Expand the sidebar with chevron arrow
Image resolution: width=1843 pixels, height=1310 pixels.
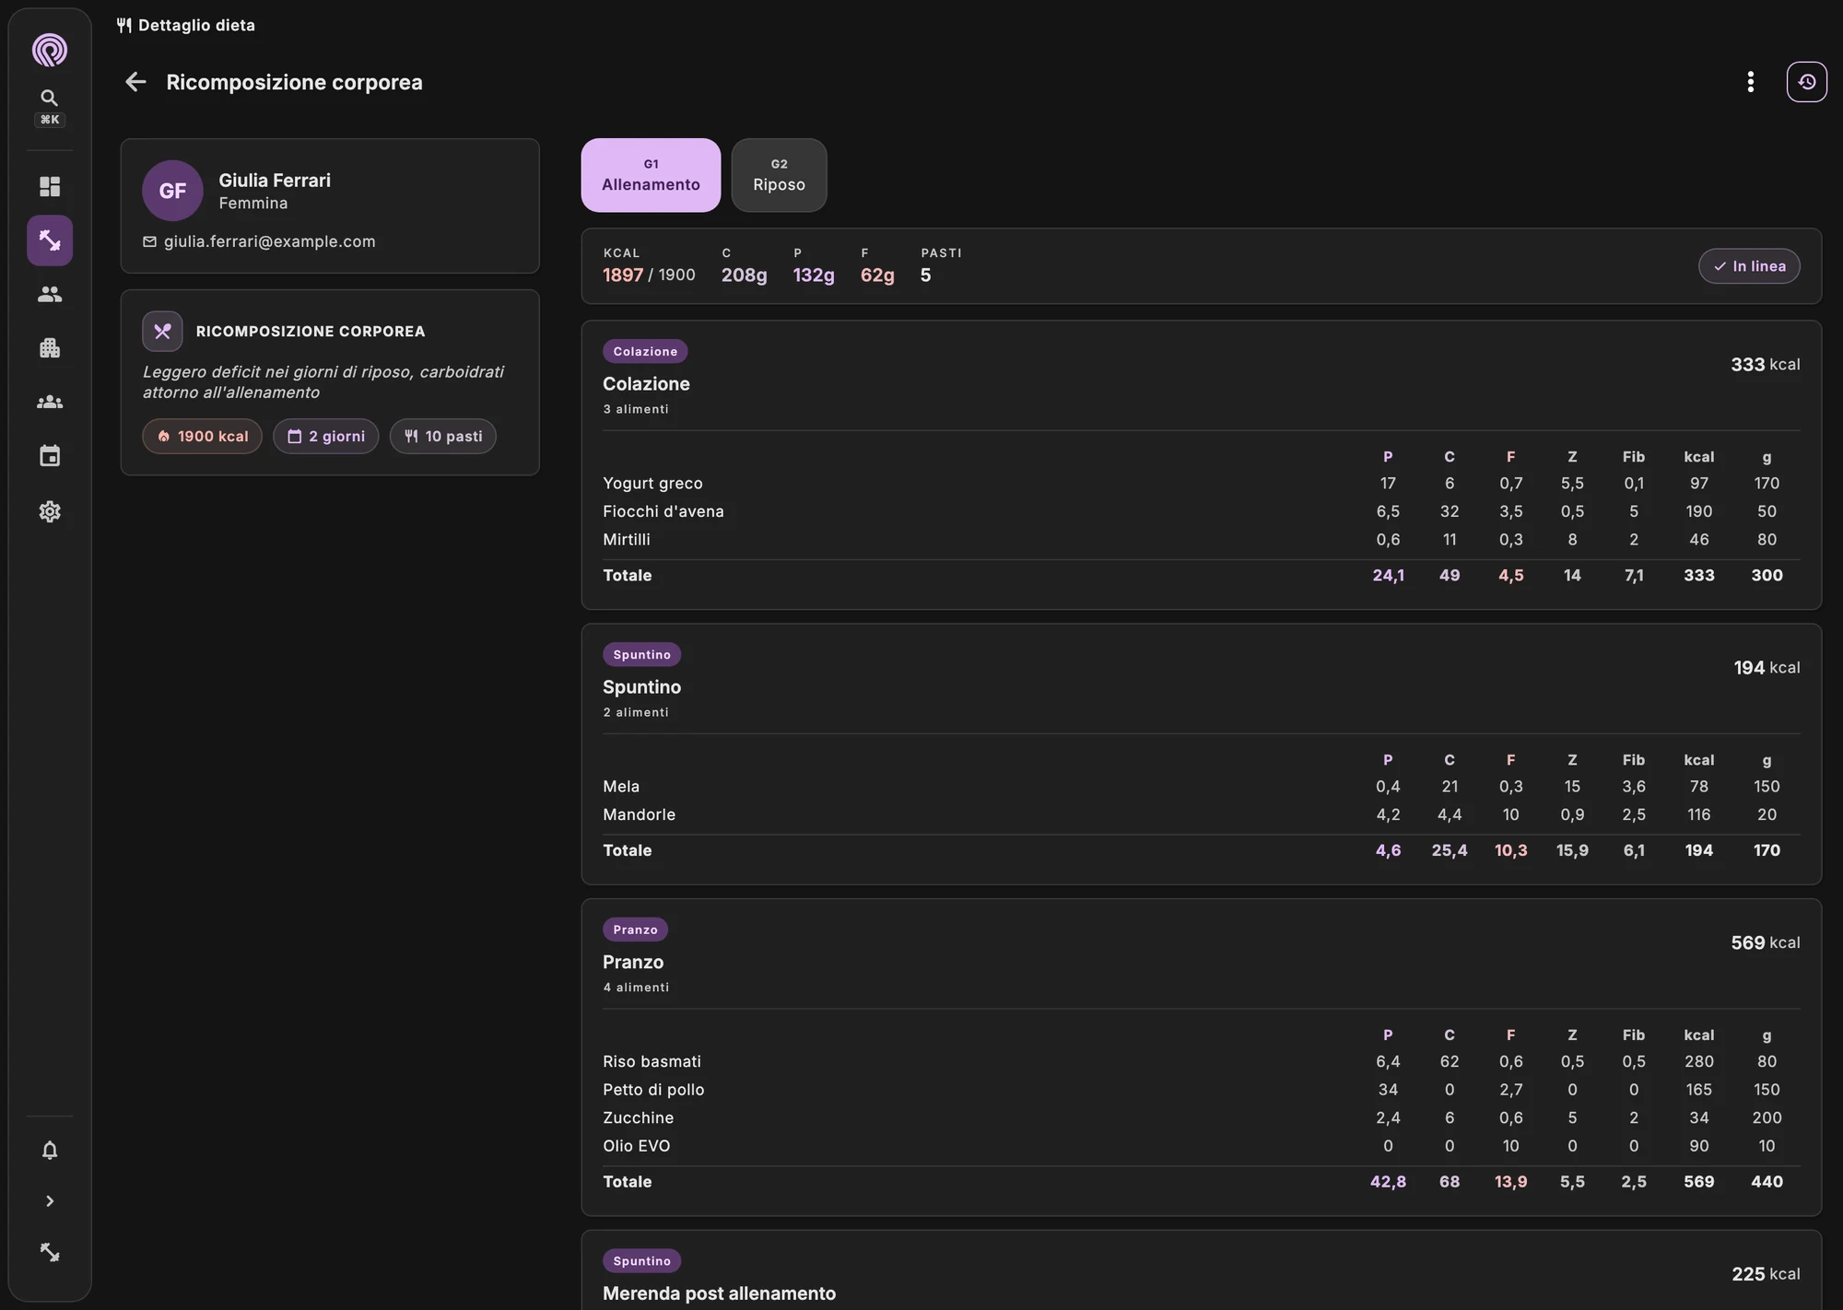coord(50,1201)
